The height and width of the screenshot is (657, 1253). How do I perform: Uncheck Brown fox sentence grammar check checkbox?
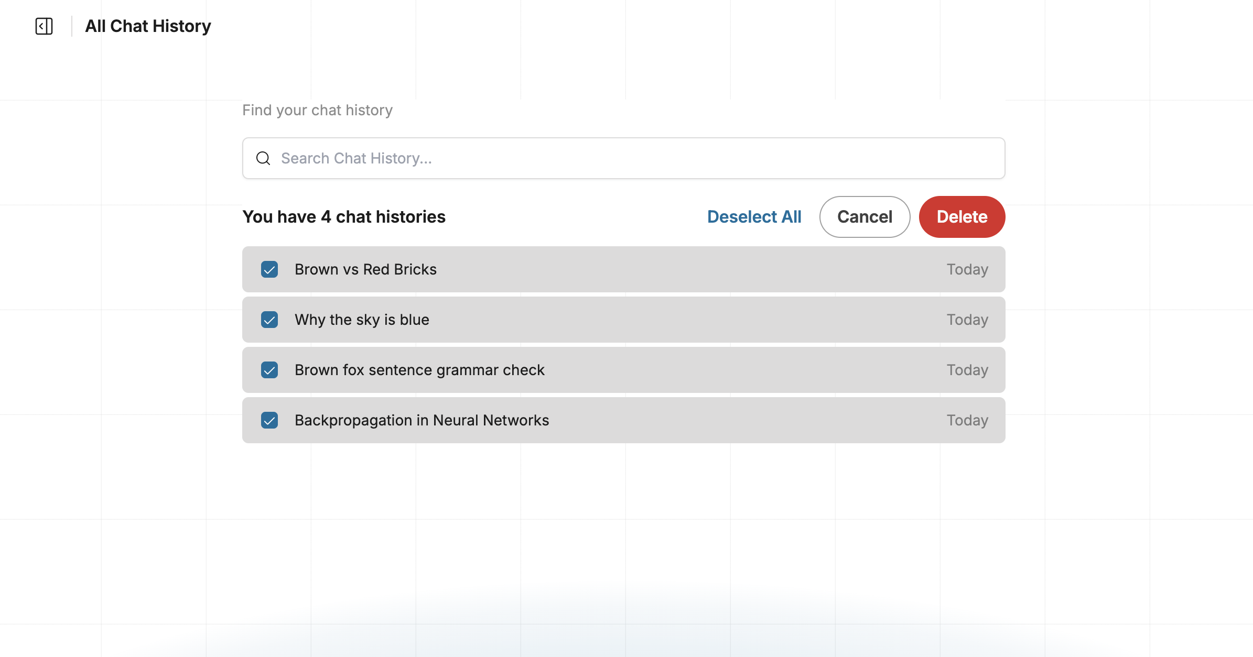coord(269,370)
